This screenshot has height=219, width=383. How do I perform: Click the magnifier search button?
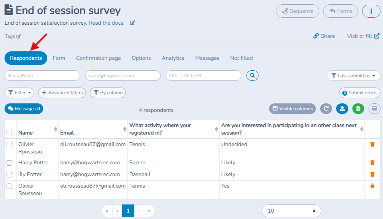[x=252, y=76]
